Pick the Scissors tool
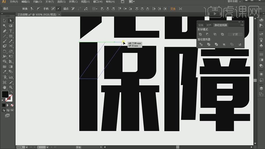The width and height of the screenshot is (265, 149). click(x=11, y=46)
